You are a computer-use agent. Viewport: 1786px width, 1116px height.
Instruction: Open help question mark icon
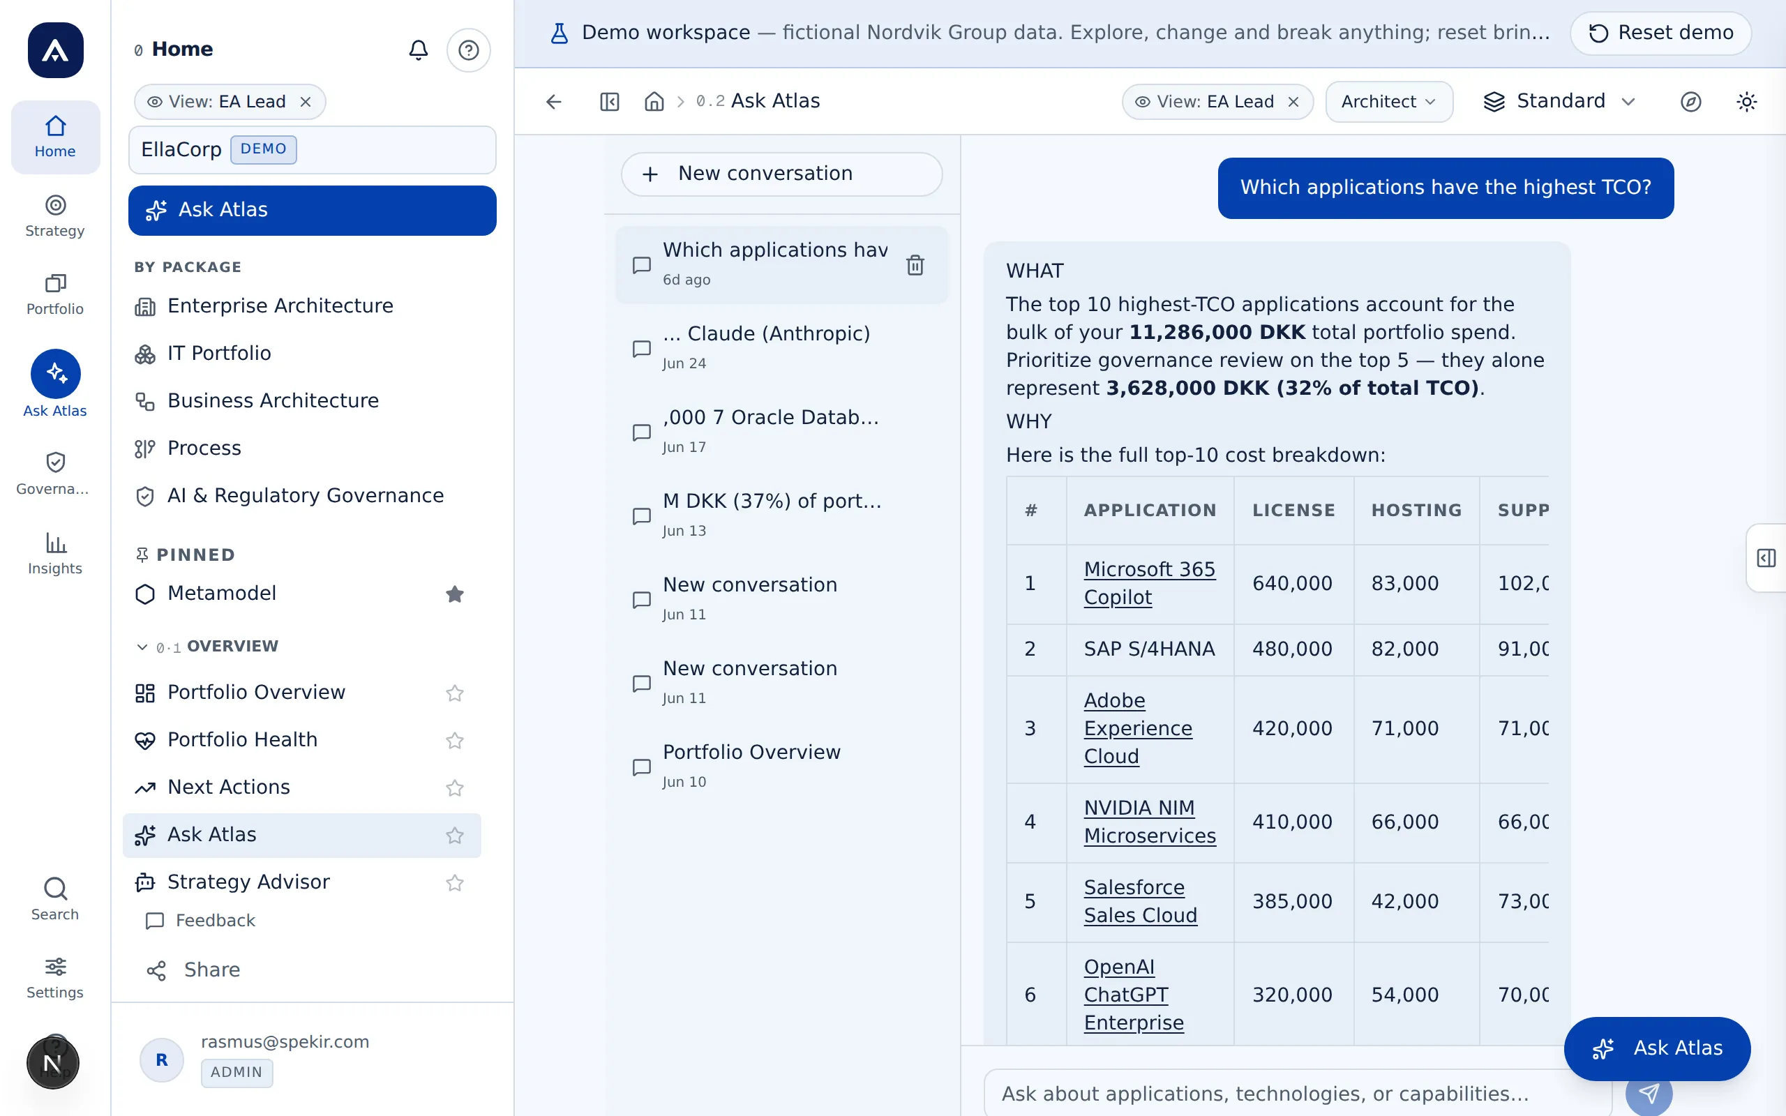(x=469, y=50)
